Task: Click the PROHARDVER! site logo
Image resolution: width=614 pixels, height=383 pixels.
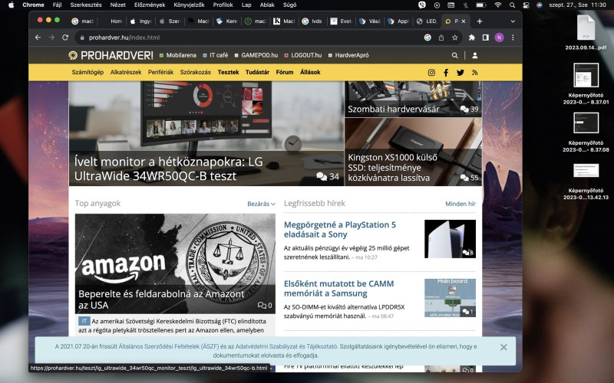Action: click(x=111, y=55)
